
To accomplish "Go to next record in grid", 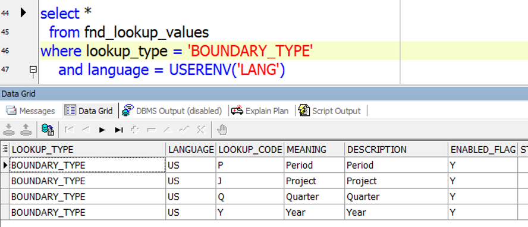I will coord(102,130).
